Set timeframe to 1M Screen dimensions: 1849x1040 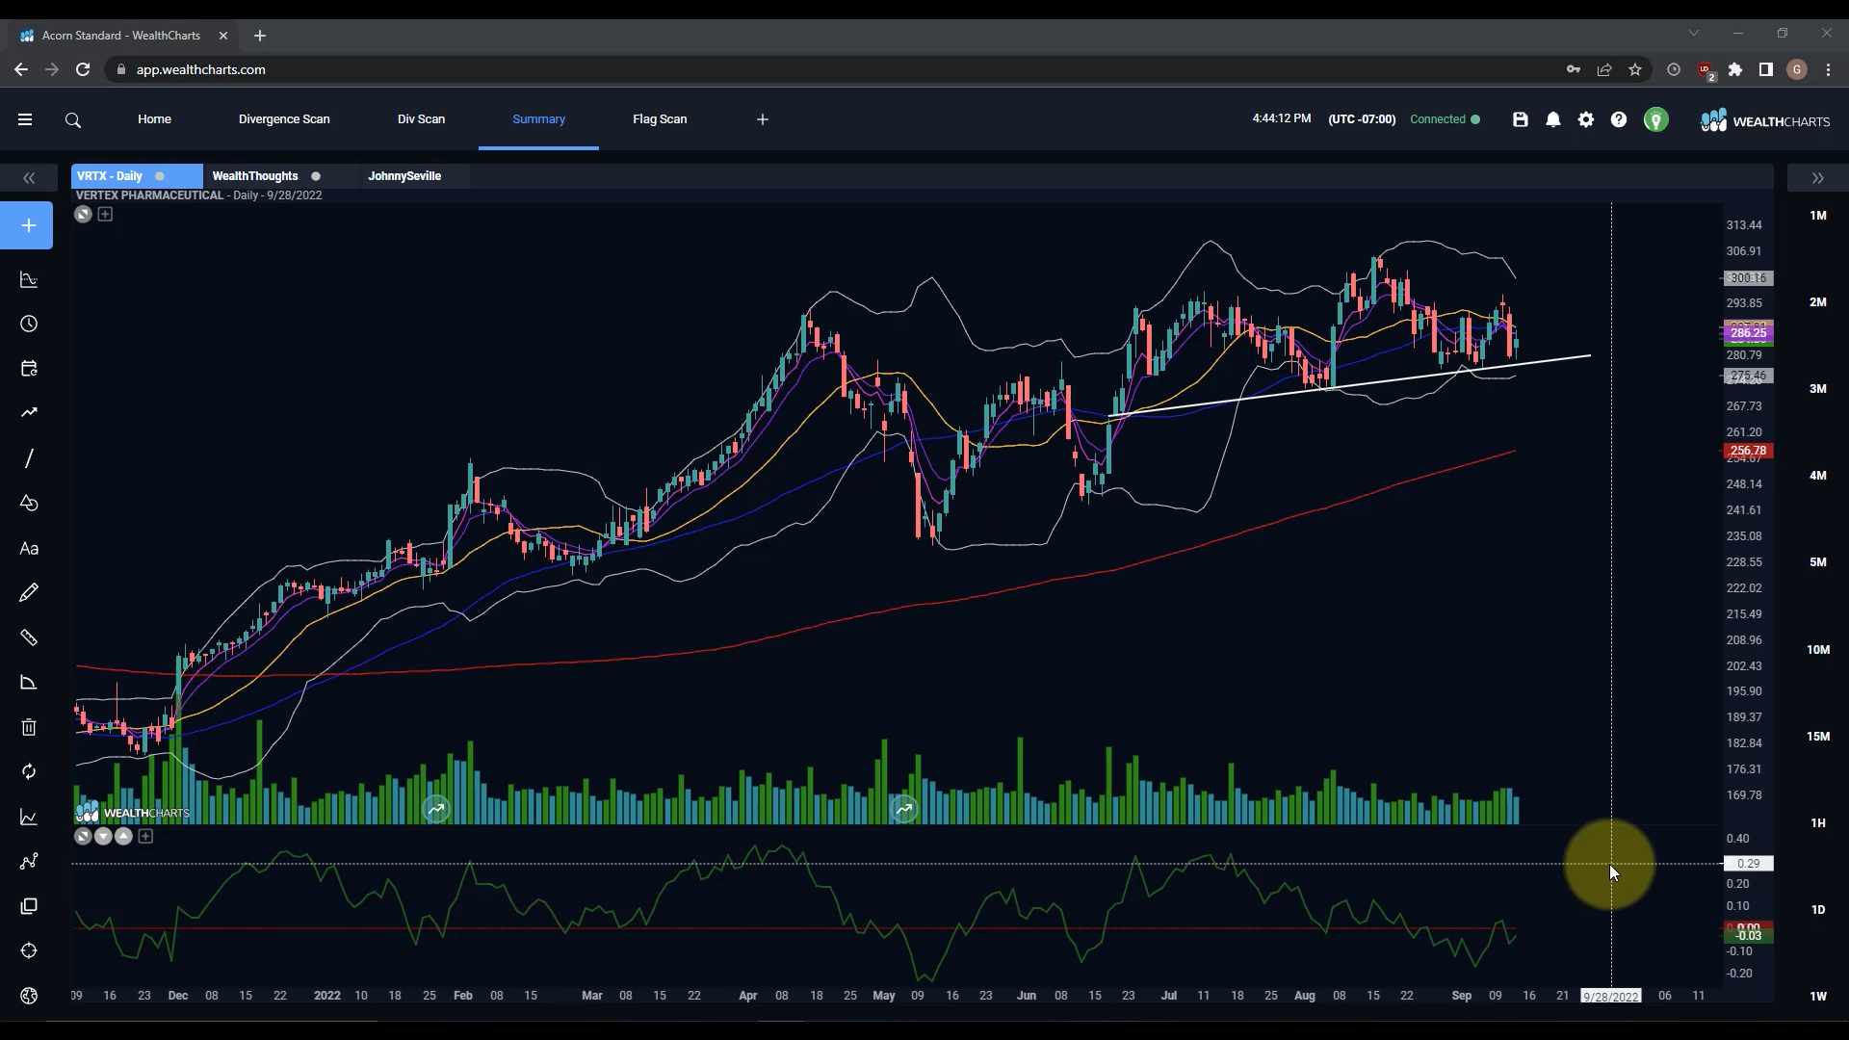point(1817,216)
